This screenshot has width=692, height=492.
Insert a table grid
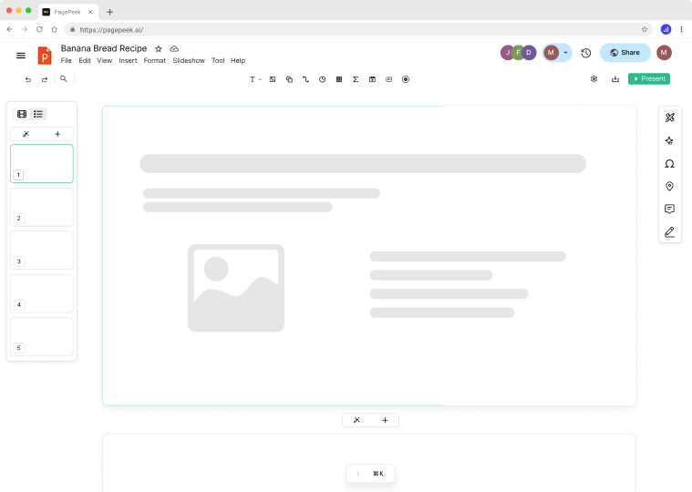coord(339,79)
